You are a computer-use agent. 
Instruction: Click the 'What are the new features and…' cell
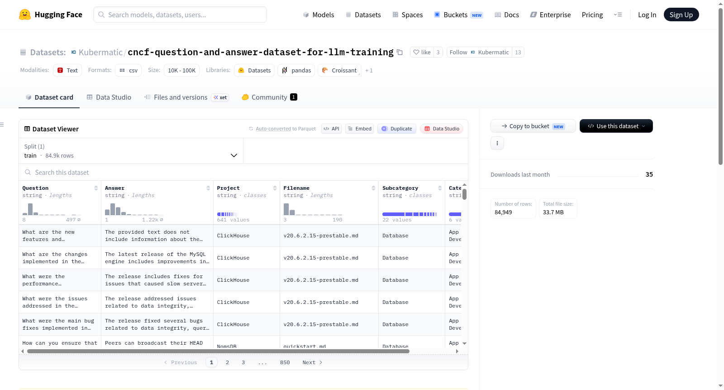(60, 236)
